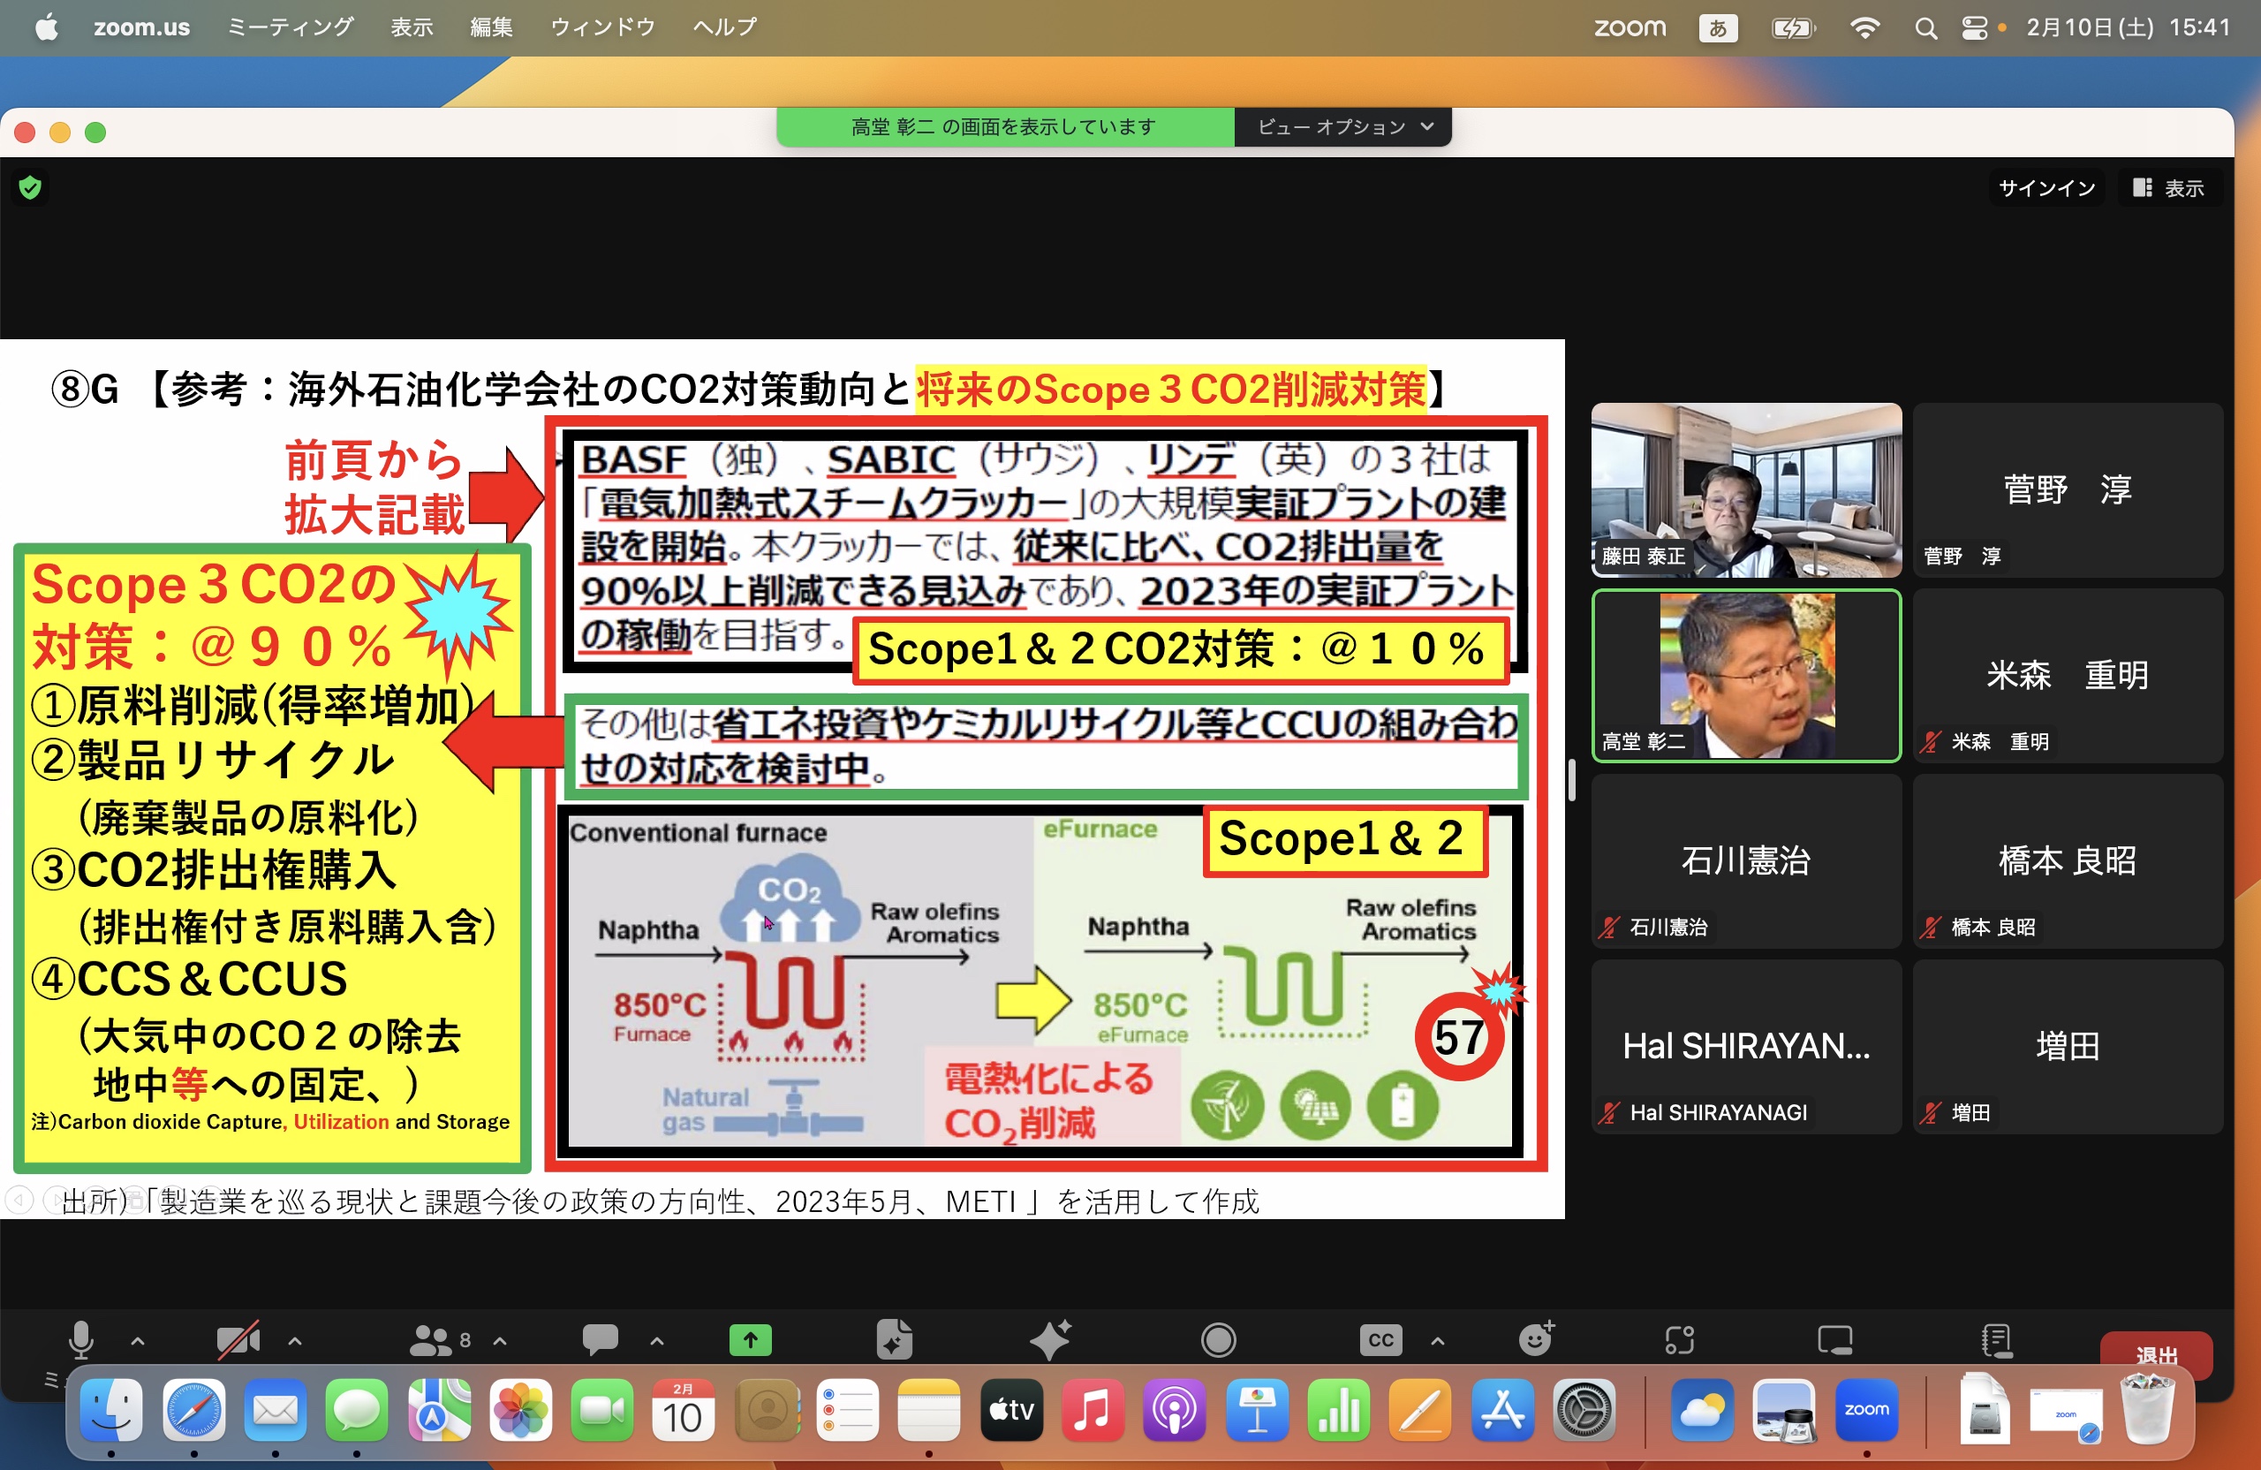Select 増田 participant tile
The width and height of the screenshot is (2261, 1470).
2068,1045
